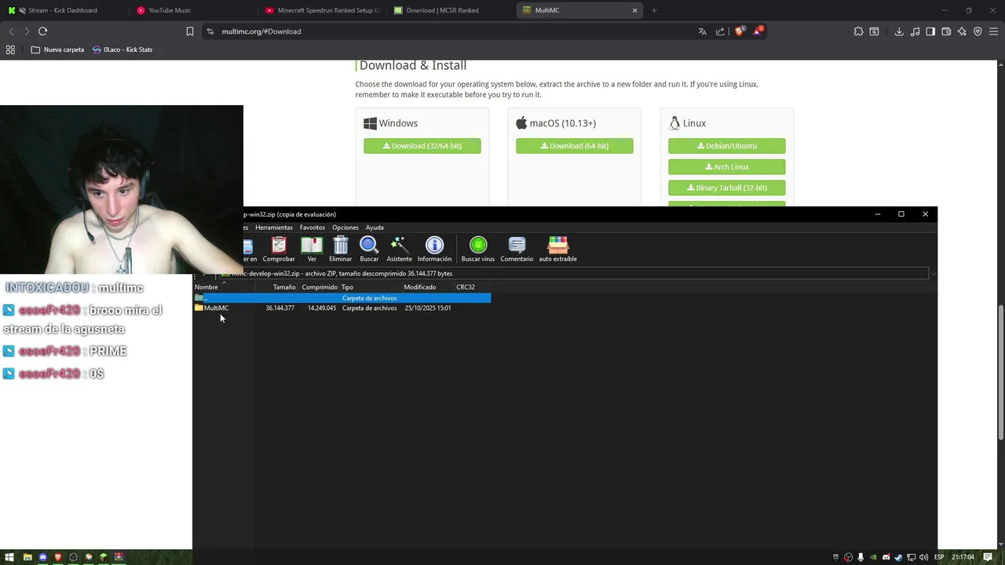Image resolution: width=1005 pixels, height=565 pixels.
Task: Open the browser hamburger menu
Action: pyautogui.click(x=993, y=31)
